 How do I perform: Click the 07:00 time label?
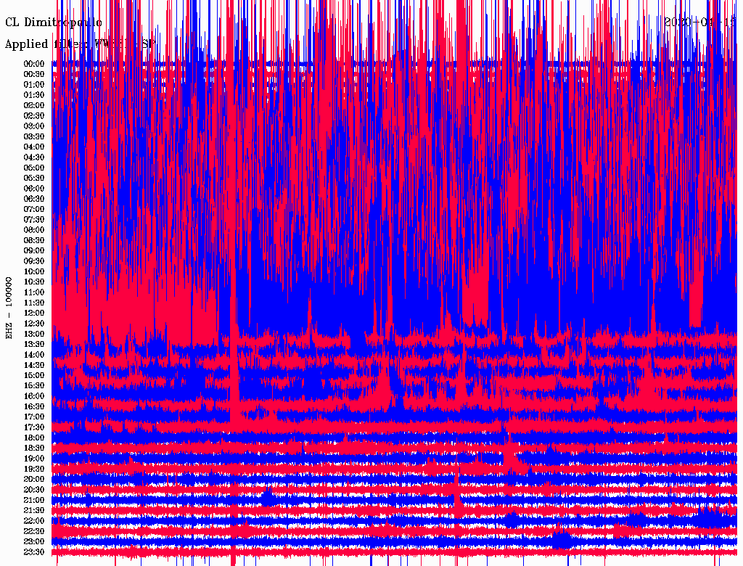[34, 209]
